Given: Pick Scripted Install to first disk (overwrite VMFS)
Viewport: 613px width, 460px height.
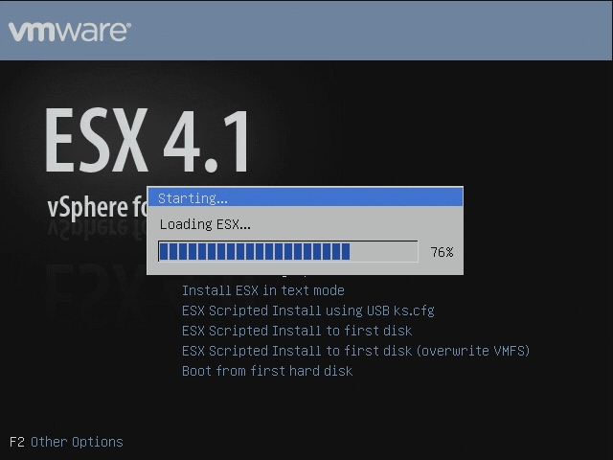Looking at the screenshot, I should (355, 351).
